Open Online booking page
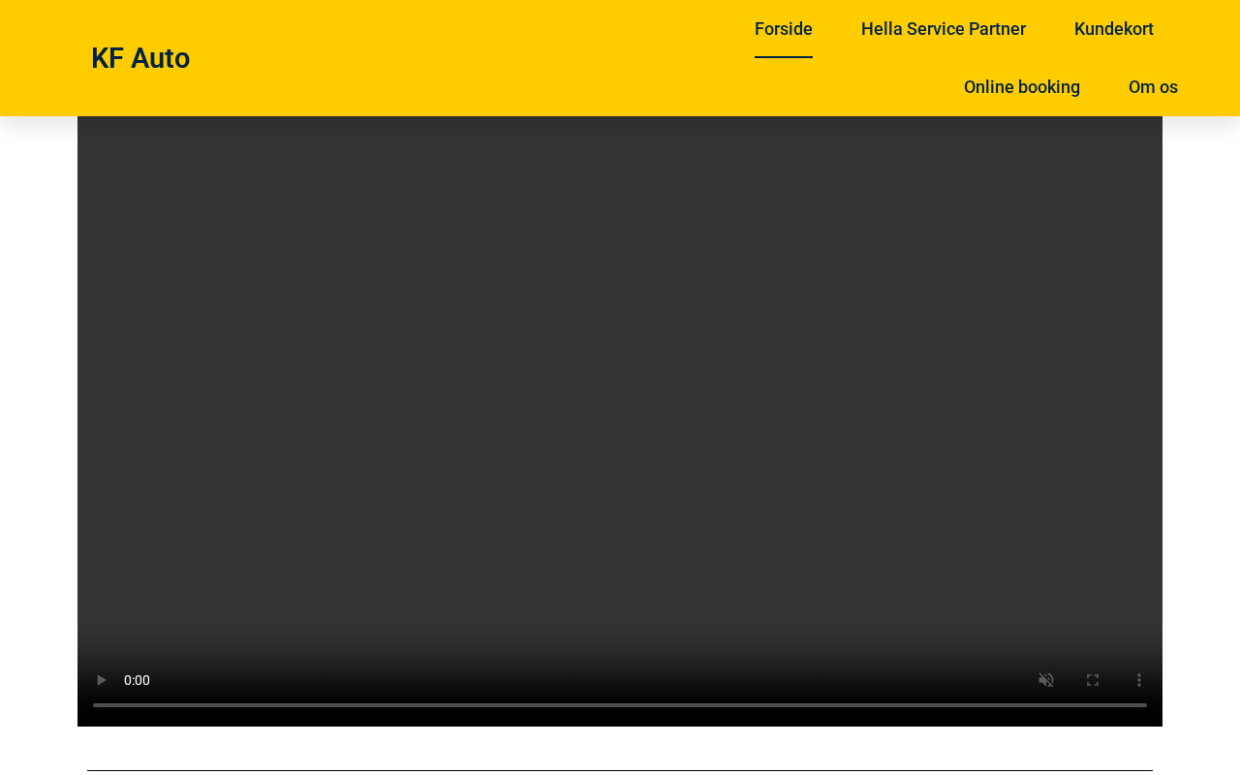Viewport: 1240px width, 775px height. point(1022,87)
